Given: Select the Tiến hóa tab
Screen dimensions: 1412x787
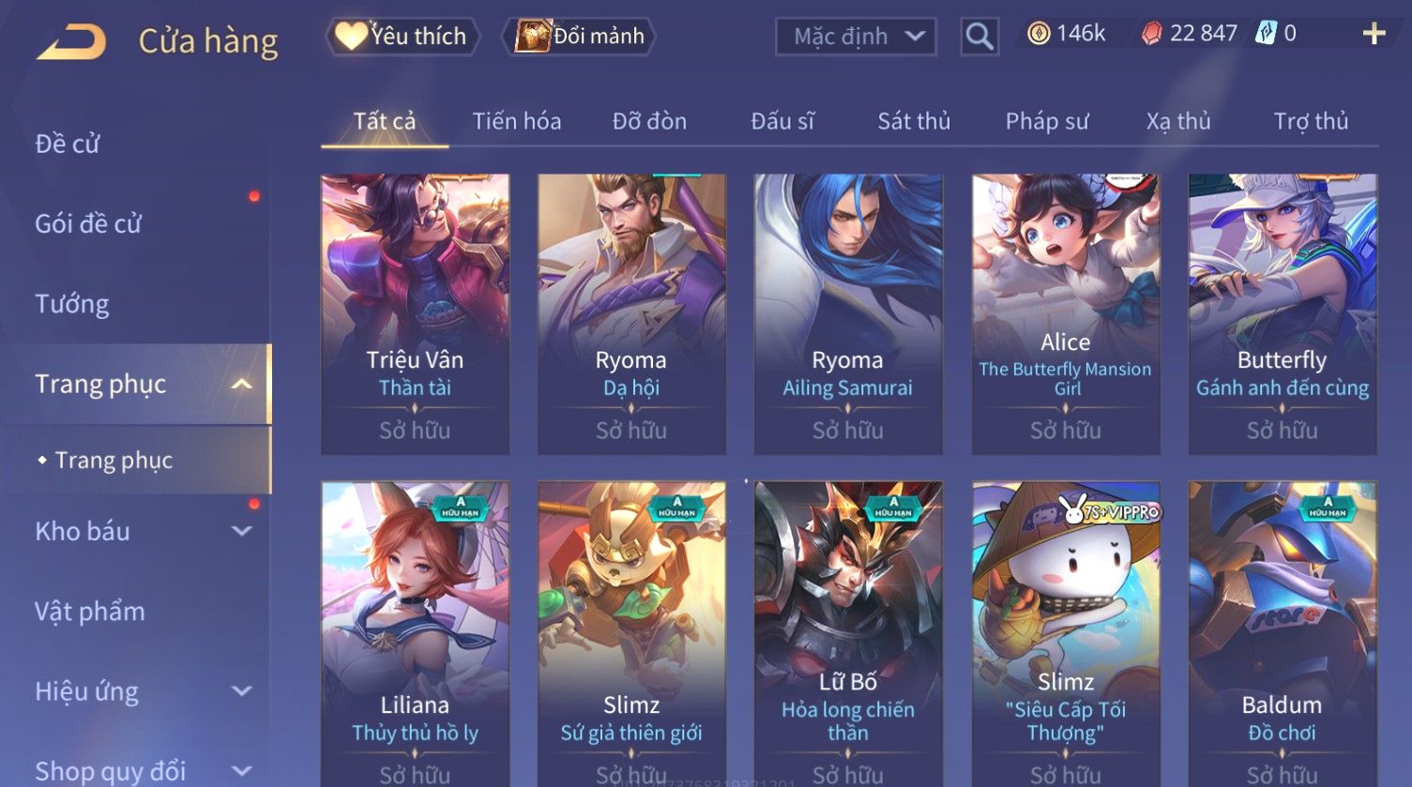Looking at the screenshot, I should pos(517,121).
